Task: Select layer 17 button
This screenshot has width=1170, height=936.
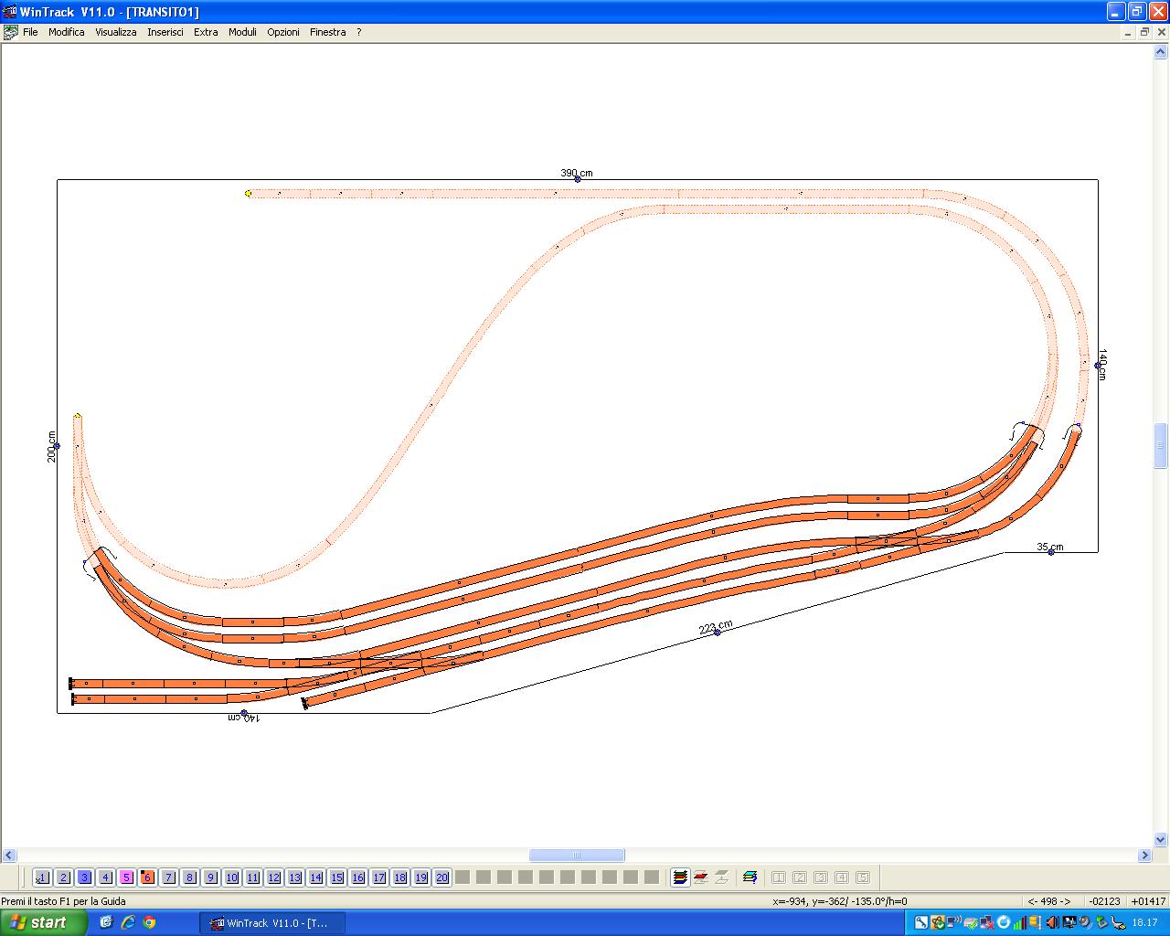Action: click(x=378, y=877)
